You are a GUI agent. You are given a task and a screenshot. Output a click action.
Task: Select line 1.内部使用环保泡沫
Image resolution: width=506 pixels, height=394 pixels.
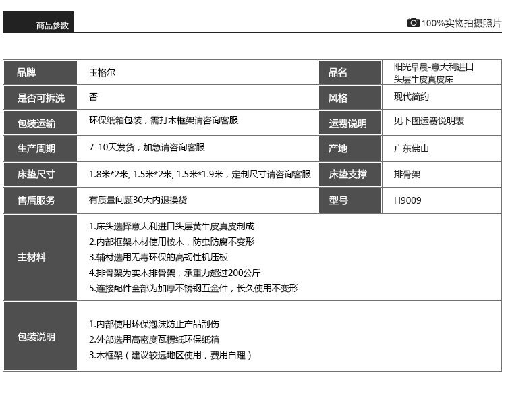[154, 324]
